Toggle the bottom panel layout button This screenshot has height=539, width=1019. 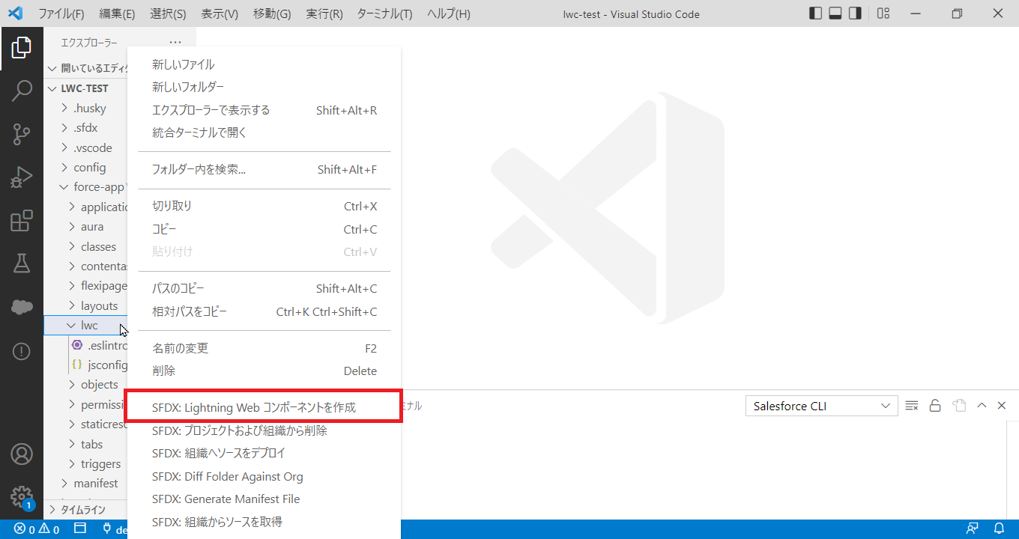click(x=835, y=13)
